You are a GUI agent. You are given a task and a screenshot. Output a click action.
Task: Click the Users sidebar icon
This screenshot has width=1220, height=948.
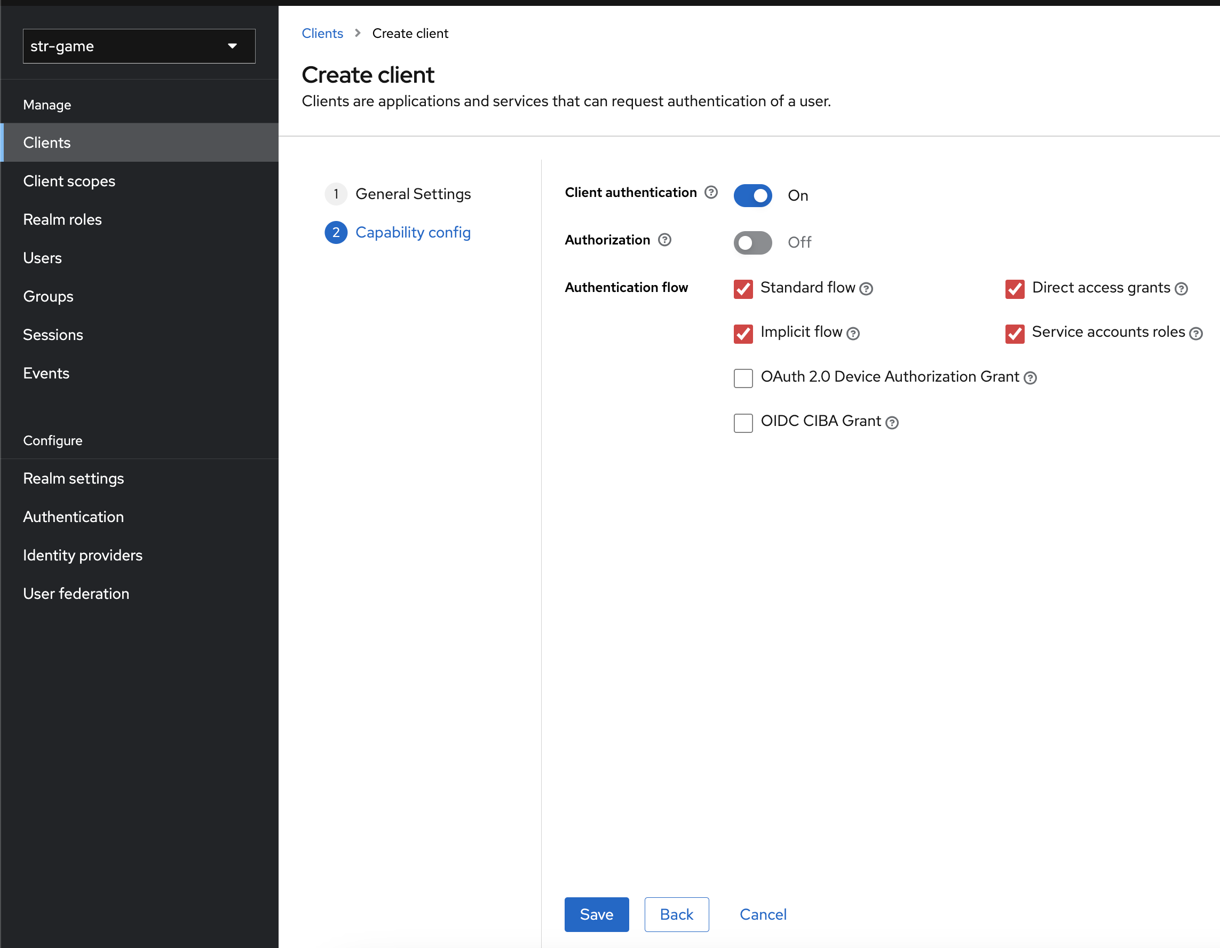[x=42, y=258]
